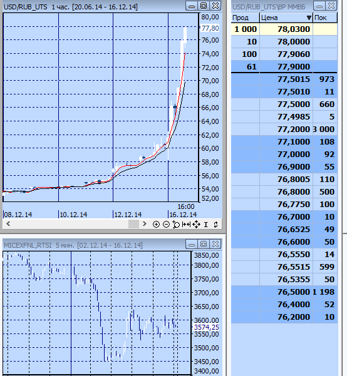
Task: Click the chart scrollbar left arrow
Action: coord(8,224)
